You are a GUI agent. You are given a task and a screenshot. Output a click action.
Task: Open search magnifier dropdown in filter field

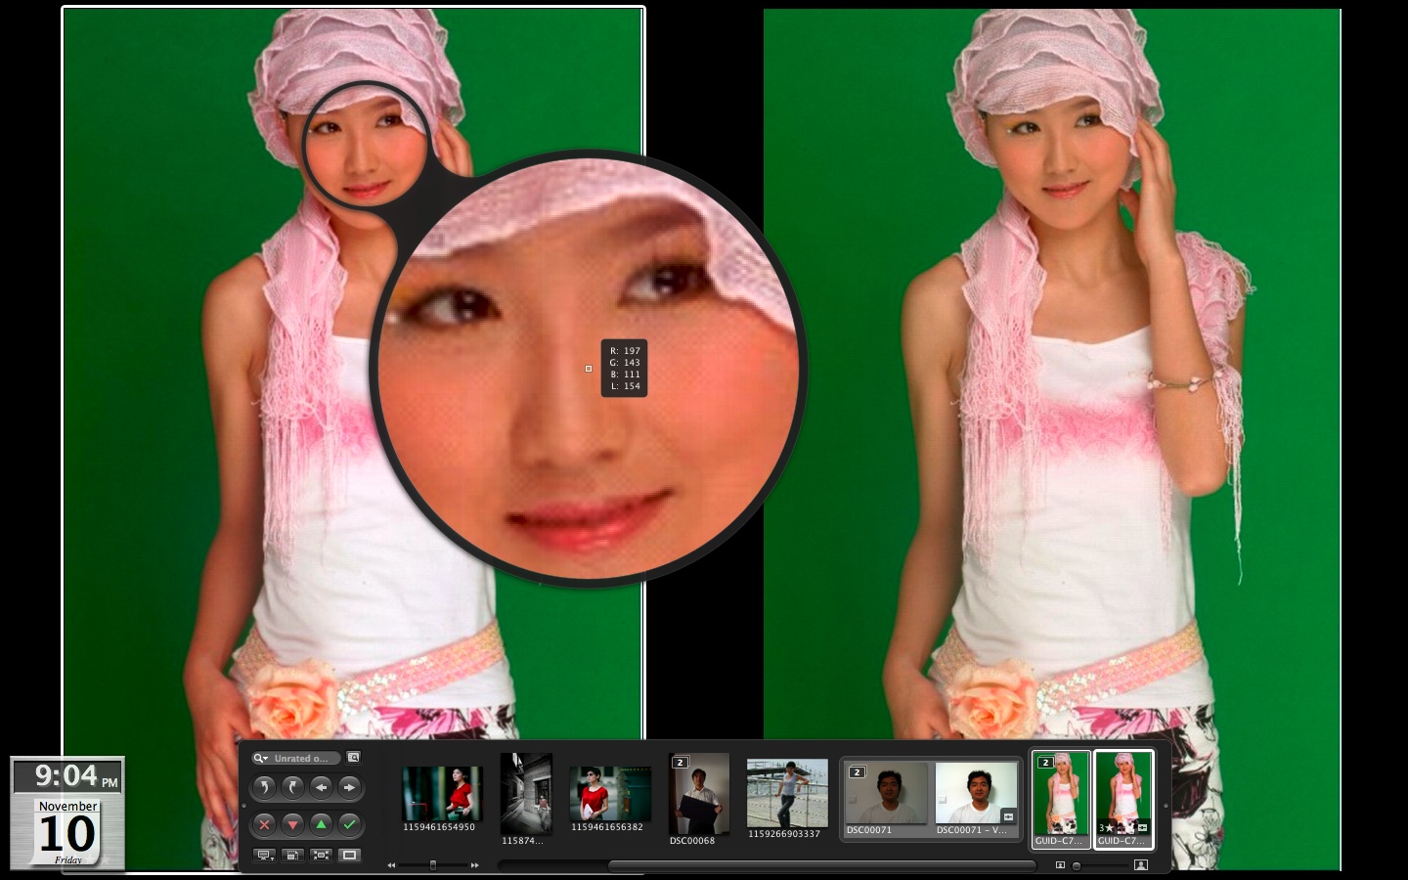click(261, 759)
